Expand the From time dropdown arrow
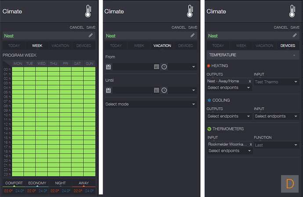Screen dimensions: 303x197 point(193,67)
